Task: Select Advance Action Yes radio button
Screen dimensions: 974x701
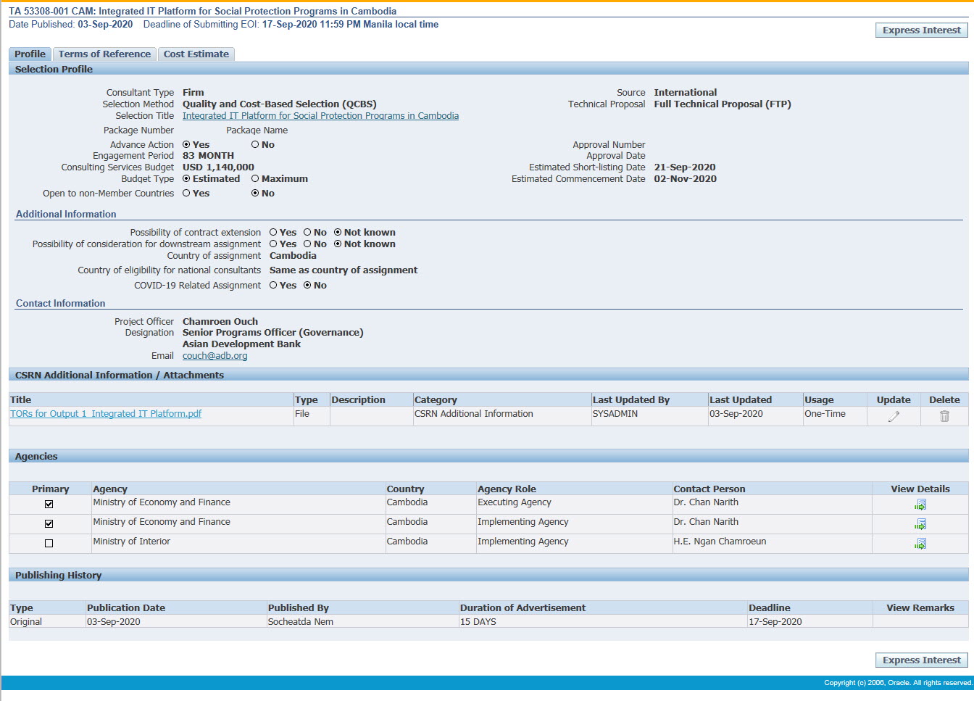Action: point(186,145)
